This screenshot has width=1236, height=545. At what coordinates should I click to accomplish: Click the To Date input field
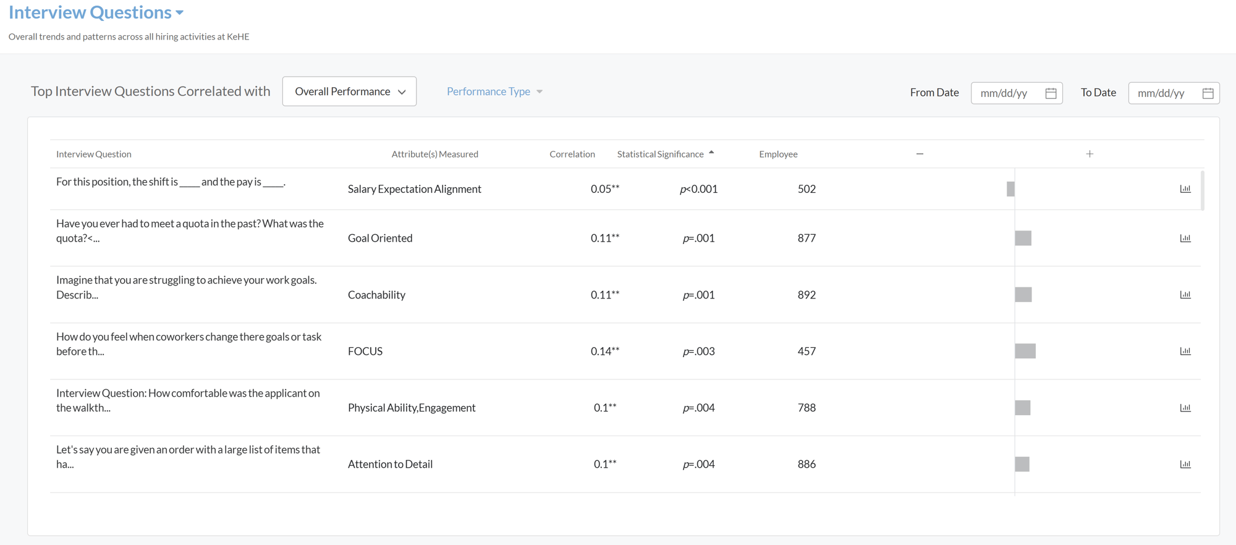1174,93
